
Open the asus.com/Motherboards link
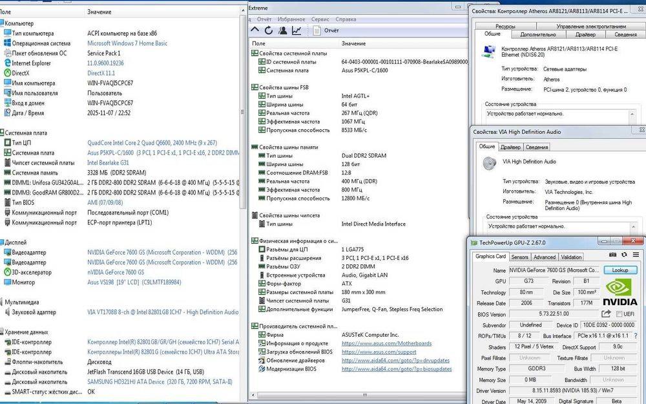tap(386, 343)
